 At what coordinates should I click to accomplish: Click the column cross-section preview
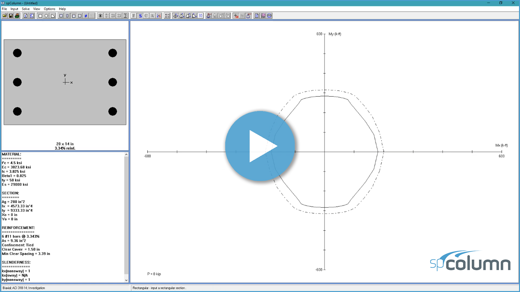65,82
